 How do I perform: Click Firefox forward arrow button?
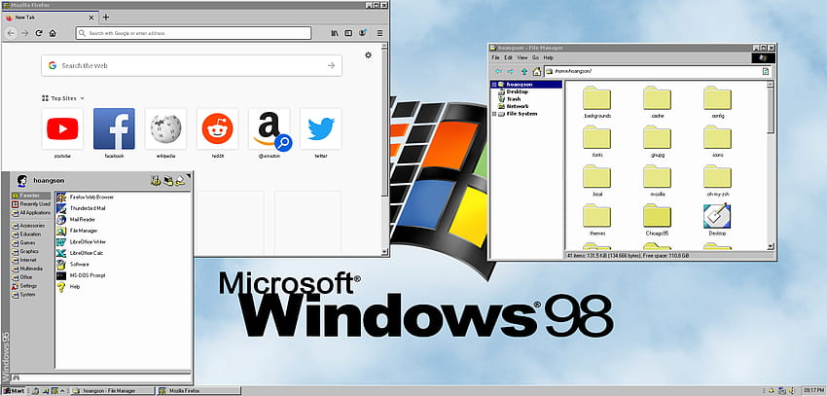coord(24,33)
